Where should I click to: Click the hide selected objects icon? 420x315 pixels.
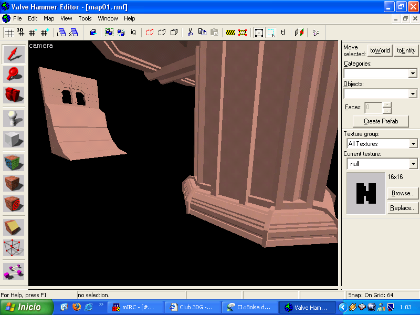pyautogui.click(x=150, y=33)
